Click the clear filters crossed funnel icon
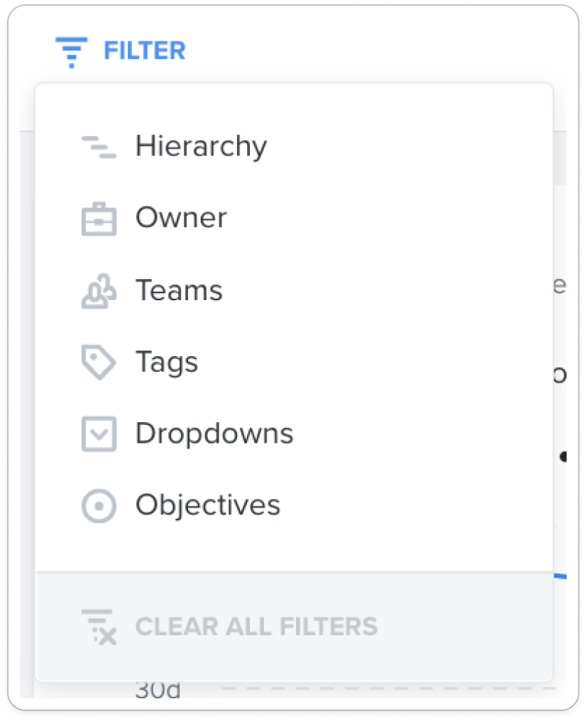The height and width of the screenshot is (721, 587). point(99,627)
